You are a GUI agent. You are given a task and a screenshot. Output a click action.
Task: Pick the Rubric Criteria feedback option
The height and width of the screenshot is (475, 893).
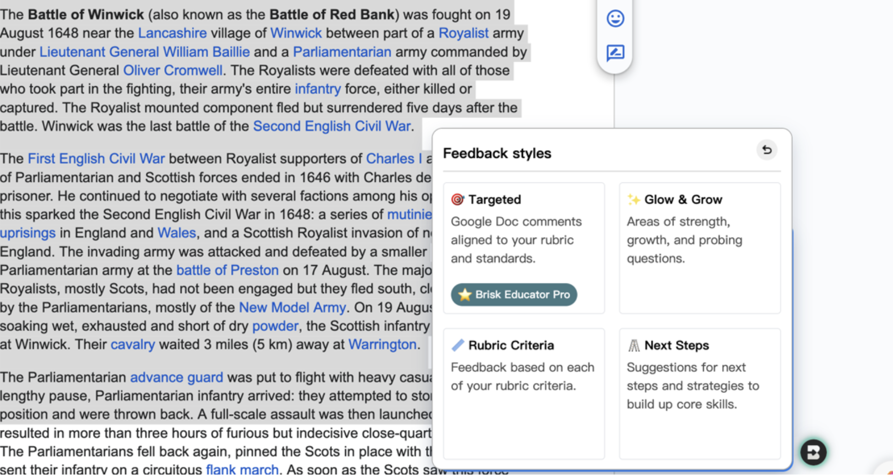coord(524,394)
